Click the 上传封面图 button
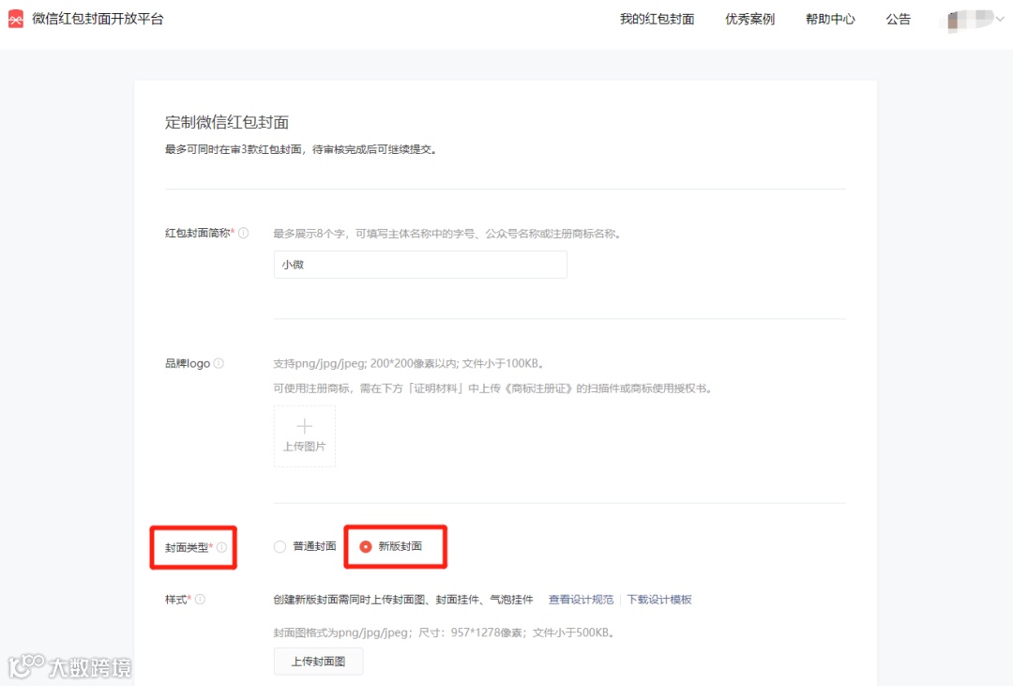The image size is (1013, 686). click(x=318, y=661)
